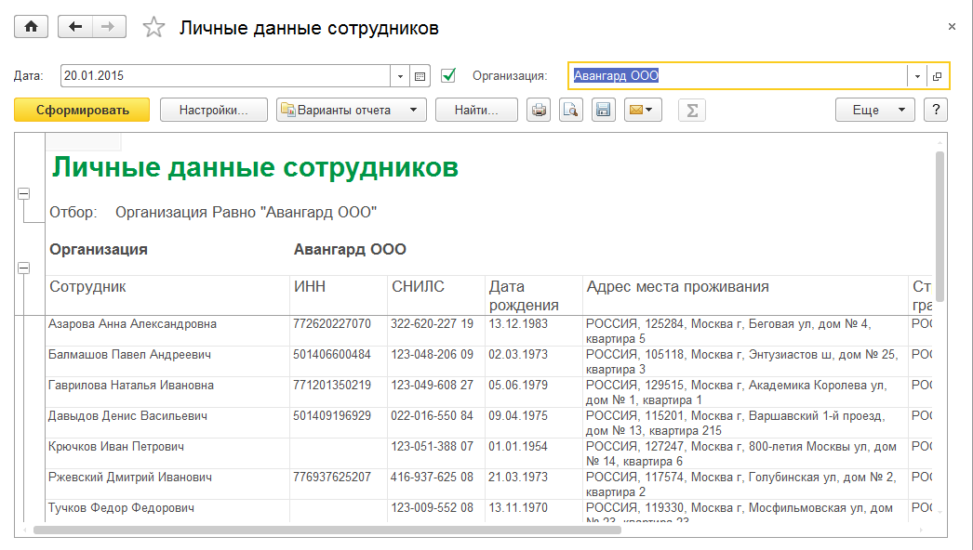The image size is (973, 550).
Task: Click the back arrow navigation button
Action: [75, 27]
